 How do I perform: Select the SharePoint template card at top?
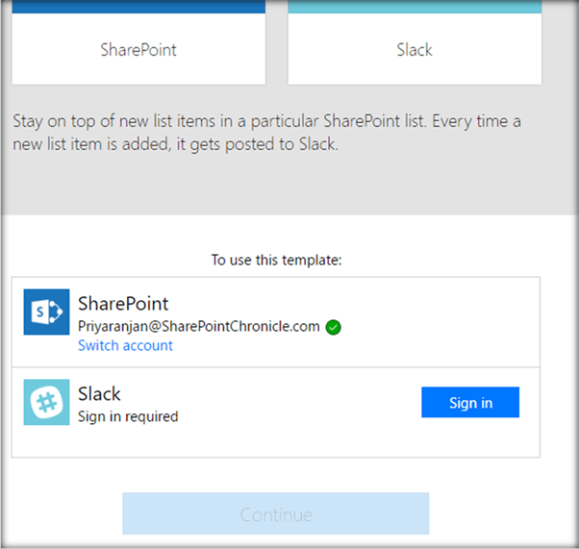coord(138,42)
